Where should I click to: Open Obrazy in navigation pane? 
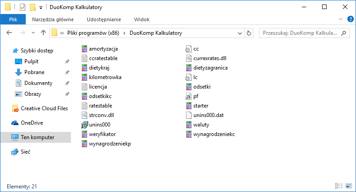click(33, 94)
